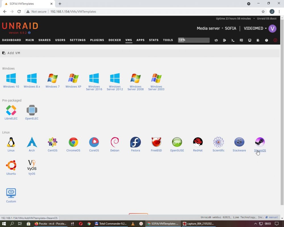Image resolution: width=284 pixels, height=227 pixels.
Task: Select the Fedora template
Action: [135, 144]
